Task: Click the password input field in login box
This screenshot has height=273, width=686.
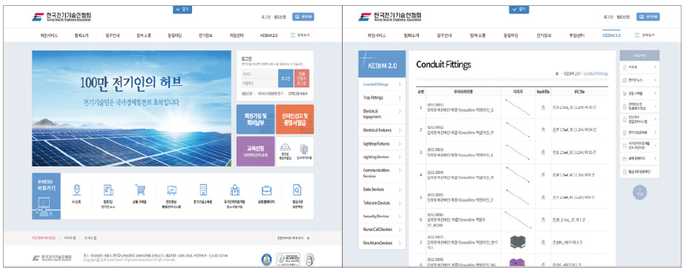Action: coord(259,84)
